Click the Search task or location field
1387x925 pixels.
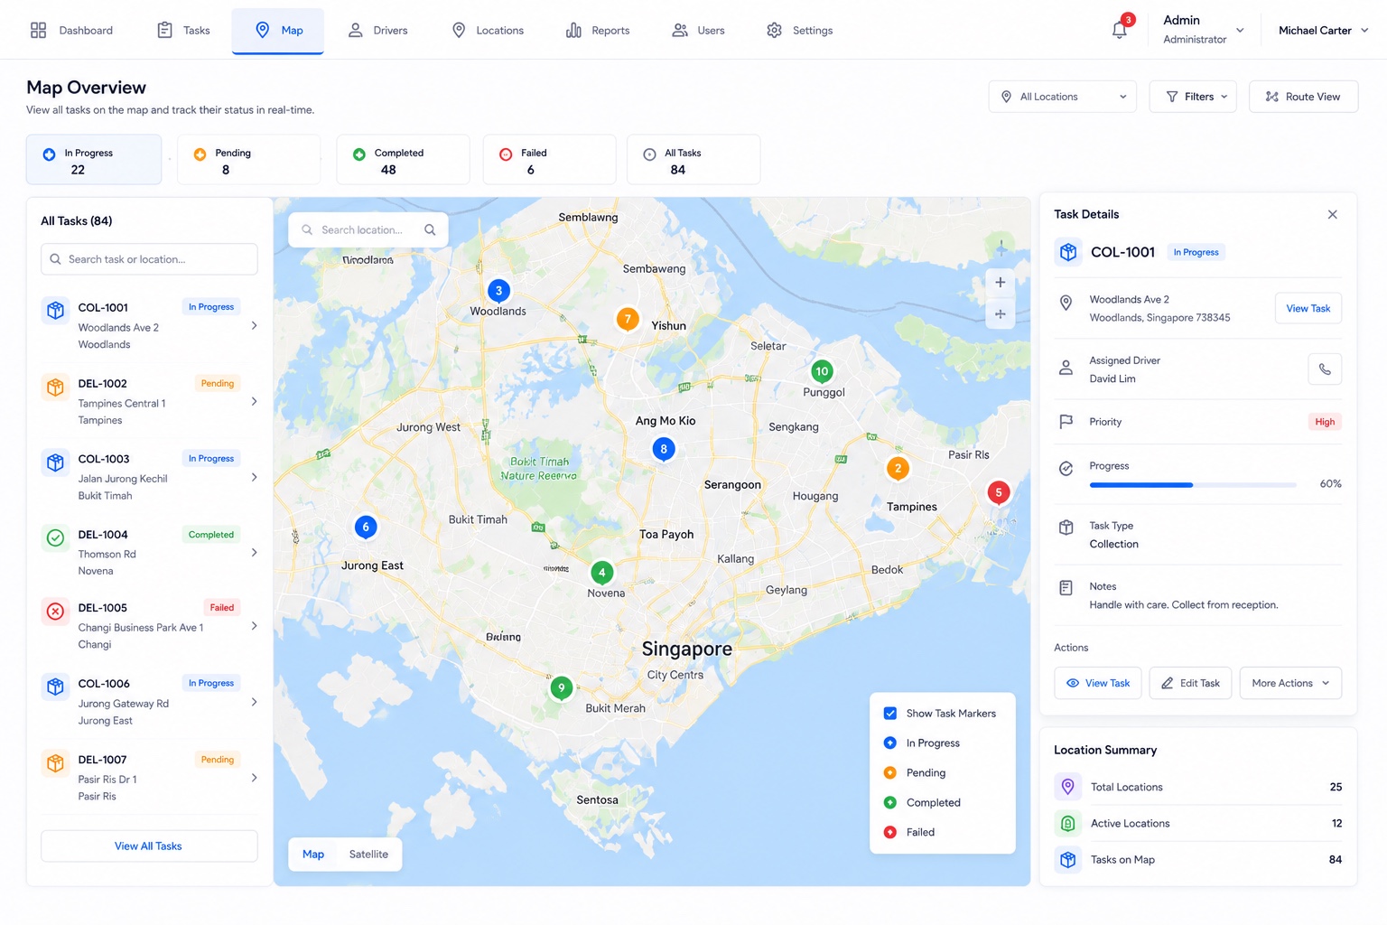[x=149, y=259]
